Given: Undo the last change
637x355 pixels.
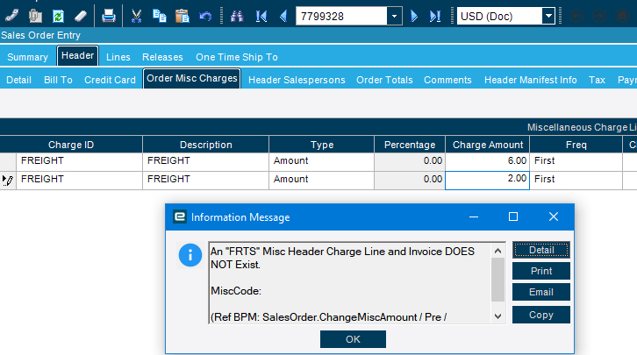Looking at the screenshot, I should (205, 17).
